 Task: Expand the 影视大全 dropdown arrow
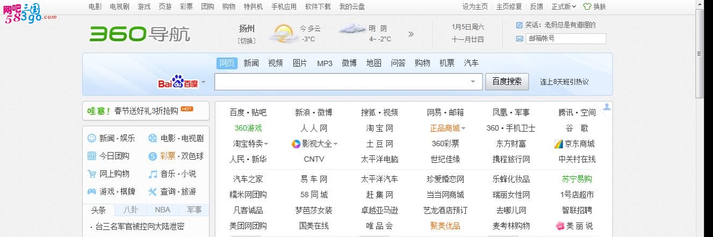(335, 144)
